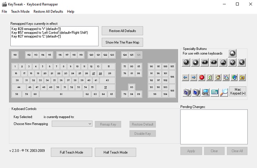Click the green Refresh page button
Viewport: 257px width, 168px height.
click(x=210, y=77)
